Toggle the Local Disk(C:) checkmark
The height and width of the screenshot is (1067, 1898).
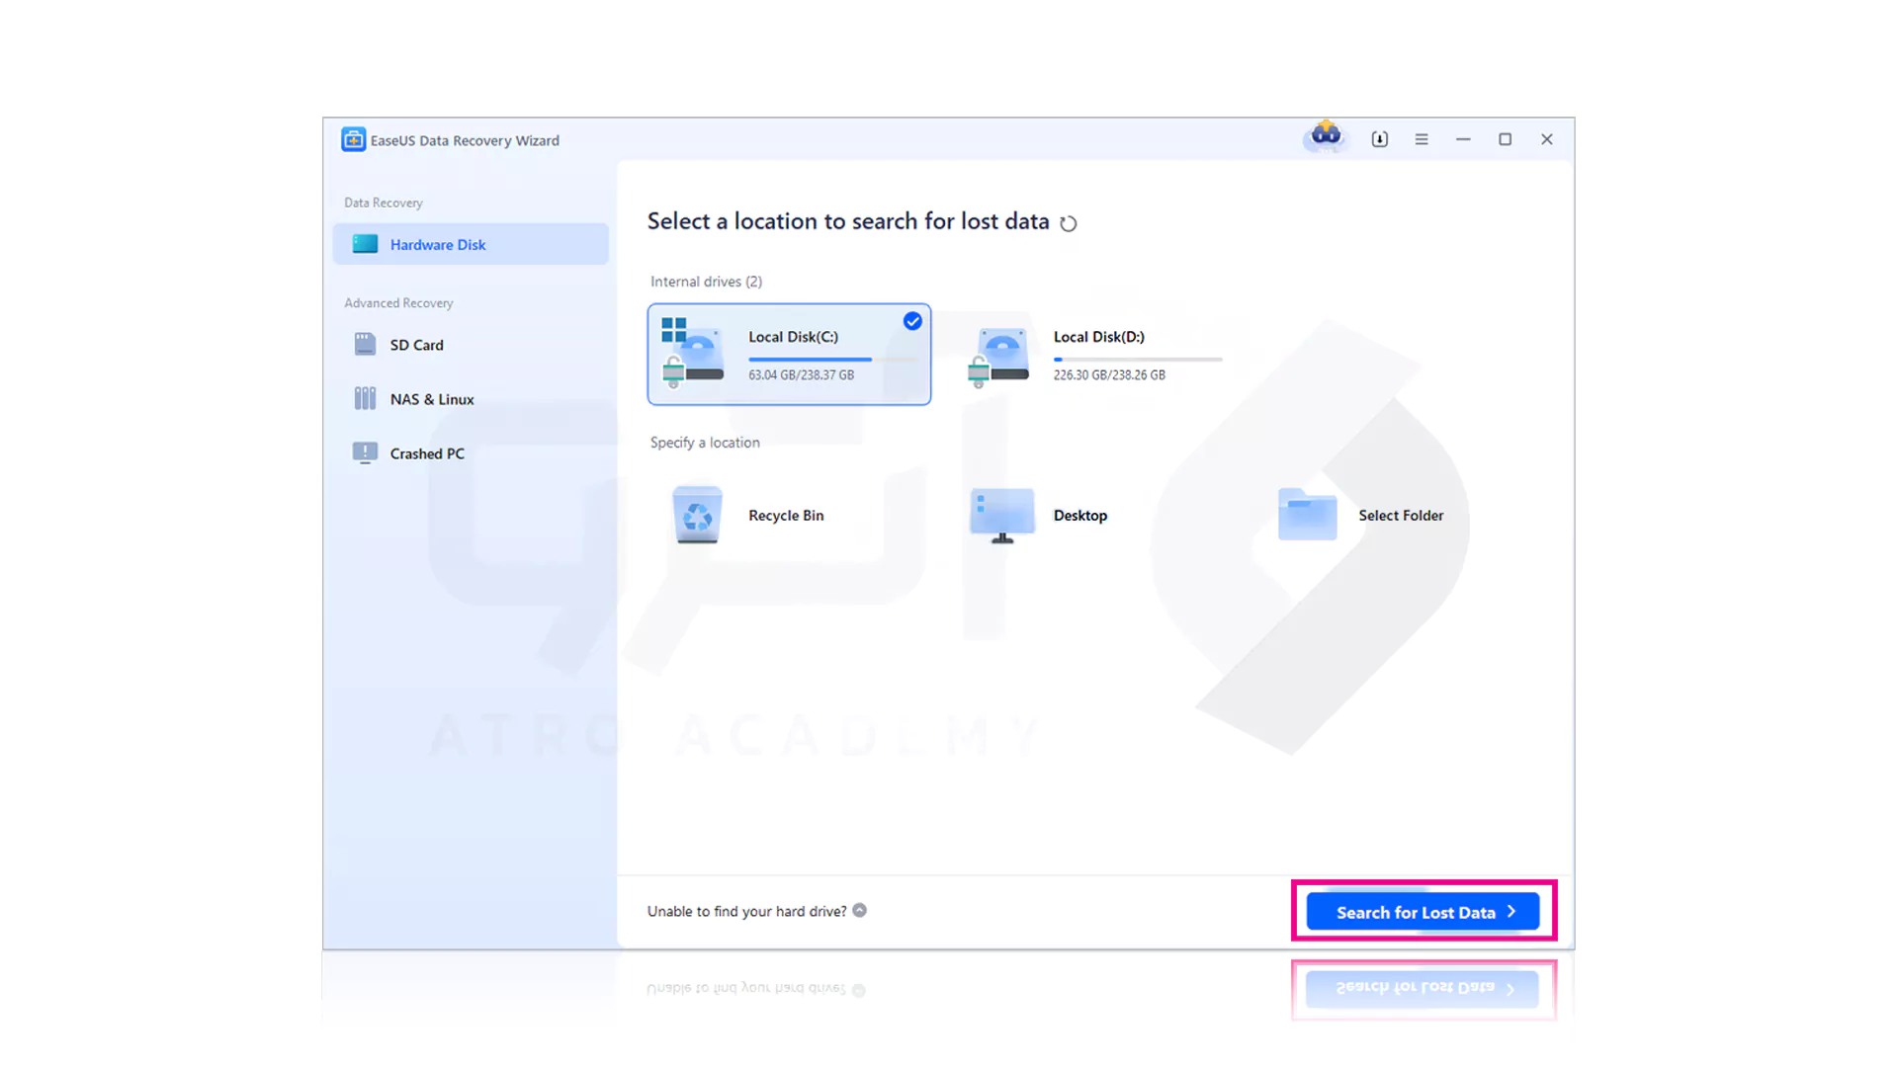(912, 321)
